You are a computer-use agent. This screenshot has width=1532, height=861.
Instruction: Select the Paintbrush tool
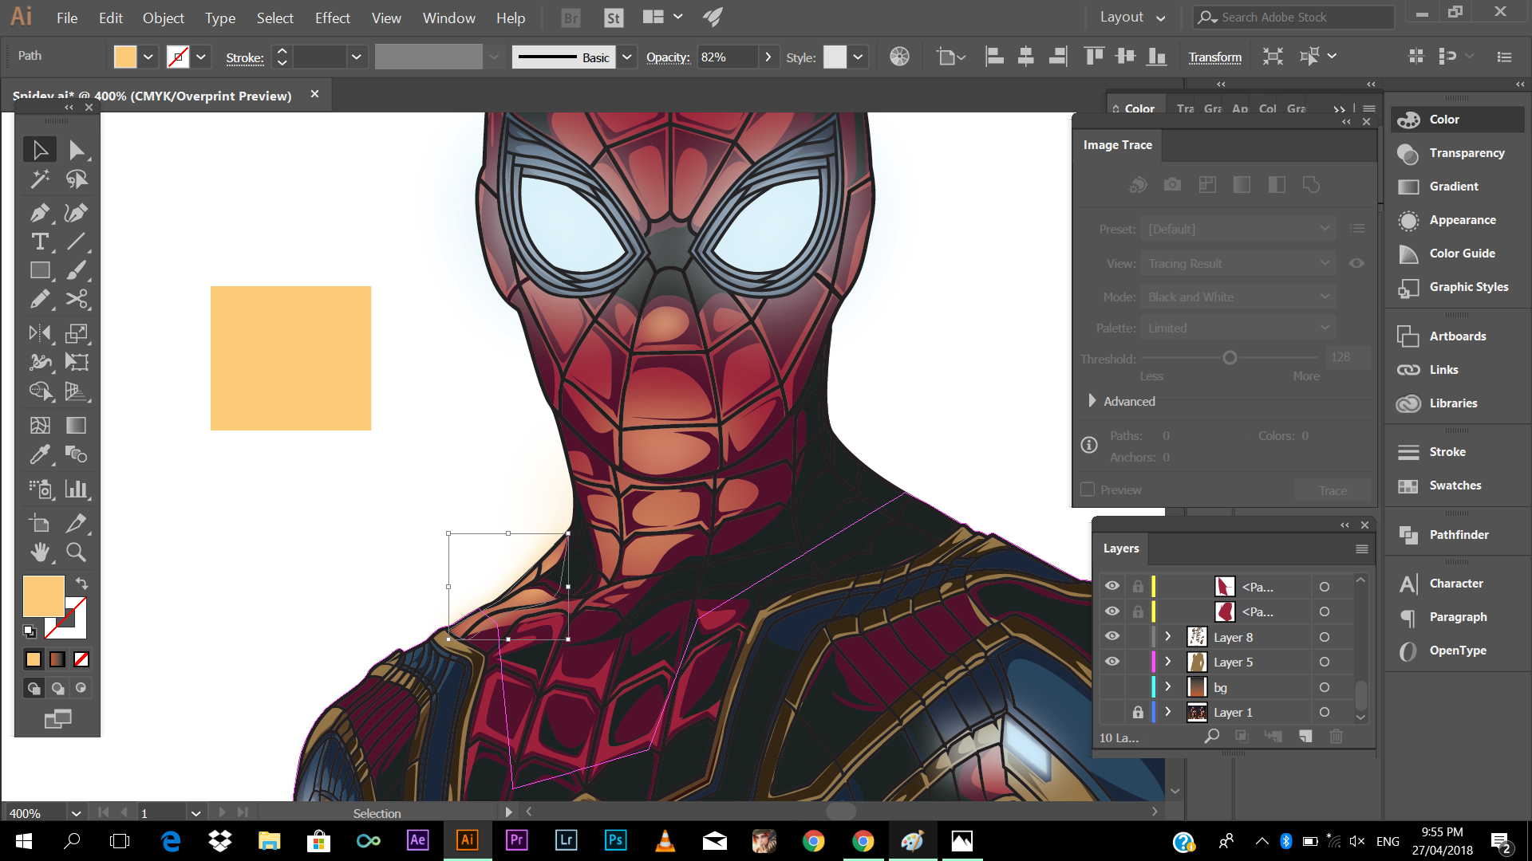(x=77, y=270)
